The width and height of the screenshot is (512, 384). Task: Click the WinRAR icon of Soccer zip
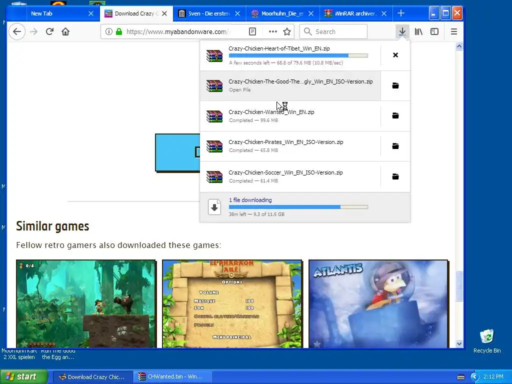(214, 177)
